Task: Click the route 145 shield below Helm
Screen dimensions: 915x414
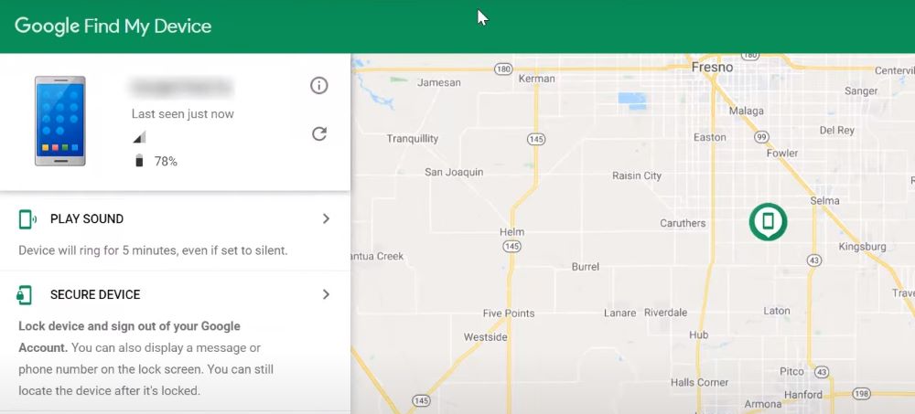Action: click(x=511, y=247)
